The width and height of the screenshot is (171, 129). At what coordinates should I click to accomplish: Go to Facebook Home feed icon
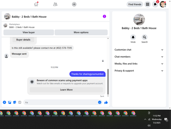click(36, 4)
